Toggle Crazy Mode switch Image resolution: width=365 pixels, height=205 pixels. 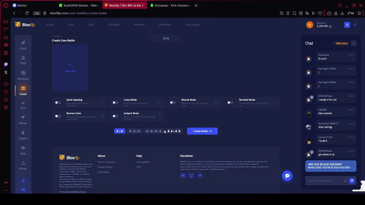[x=115, y=102]
